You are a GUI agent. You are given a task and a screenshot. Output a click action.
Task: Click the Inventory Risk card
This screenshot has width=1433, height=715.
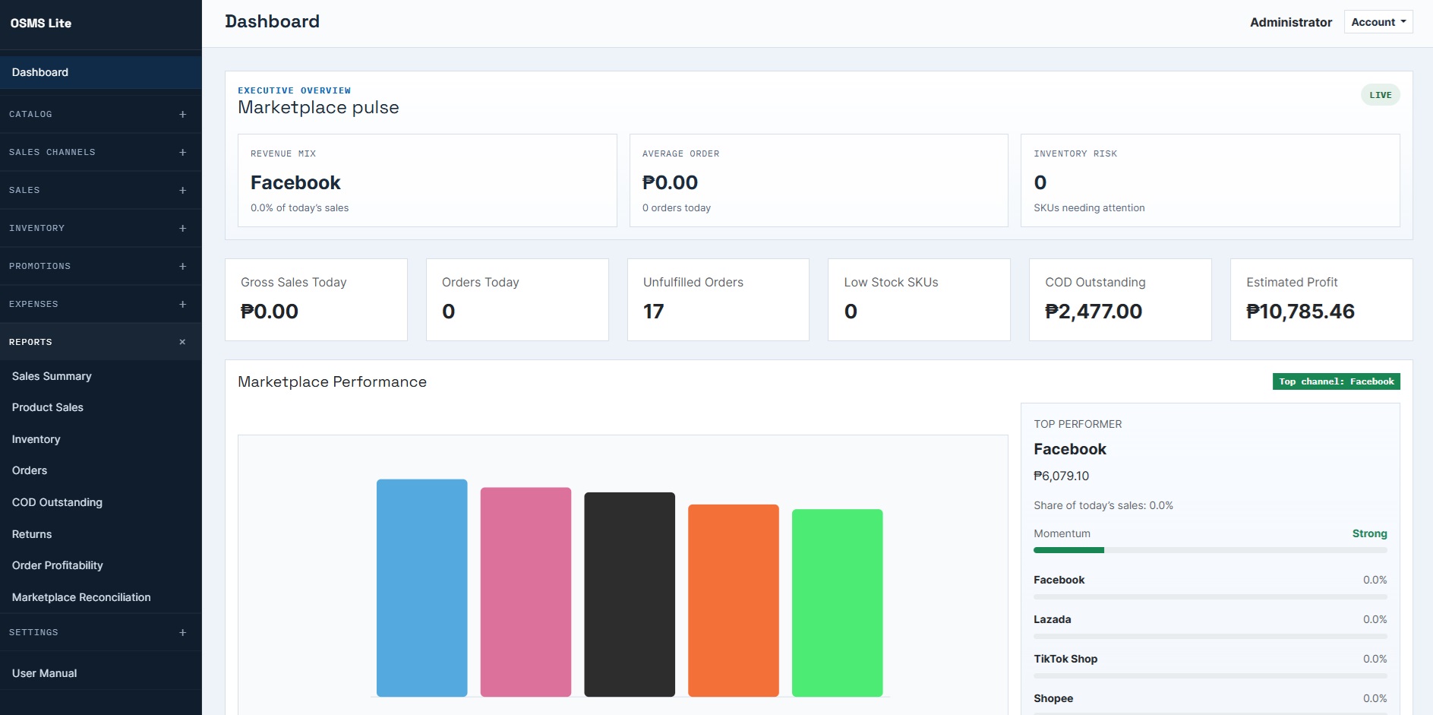click(x=1210, y=180)
